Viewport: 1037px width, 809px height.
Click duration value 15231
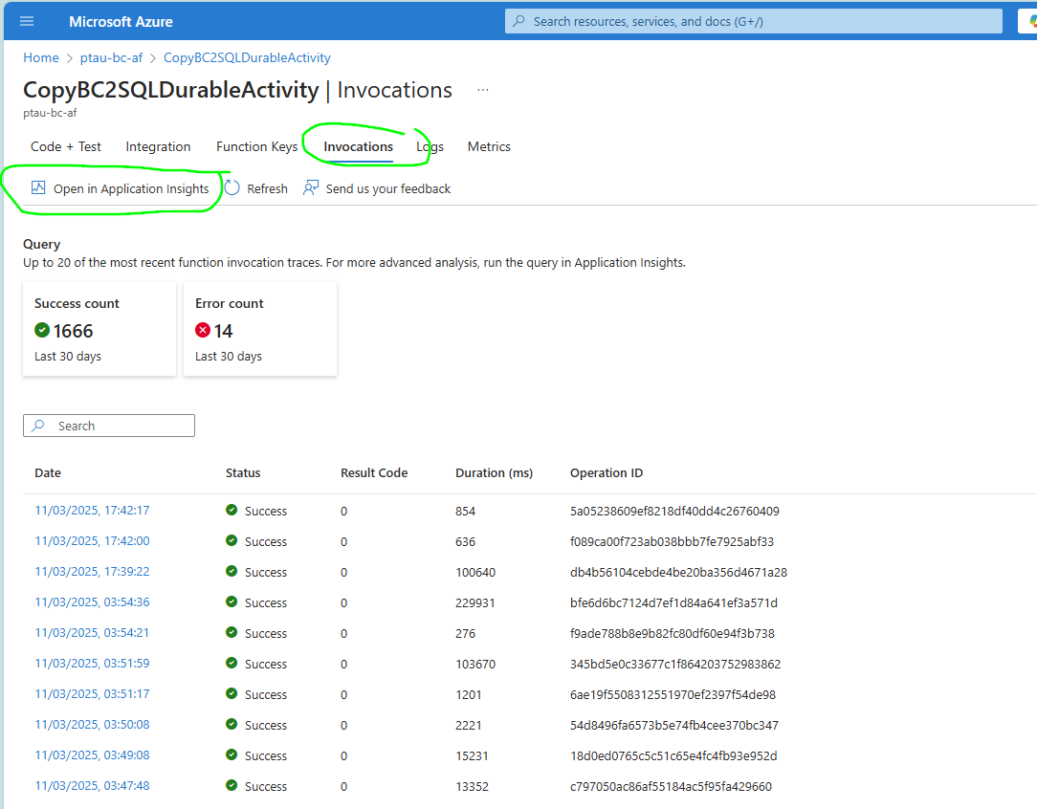[x=473, y=755]
